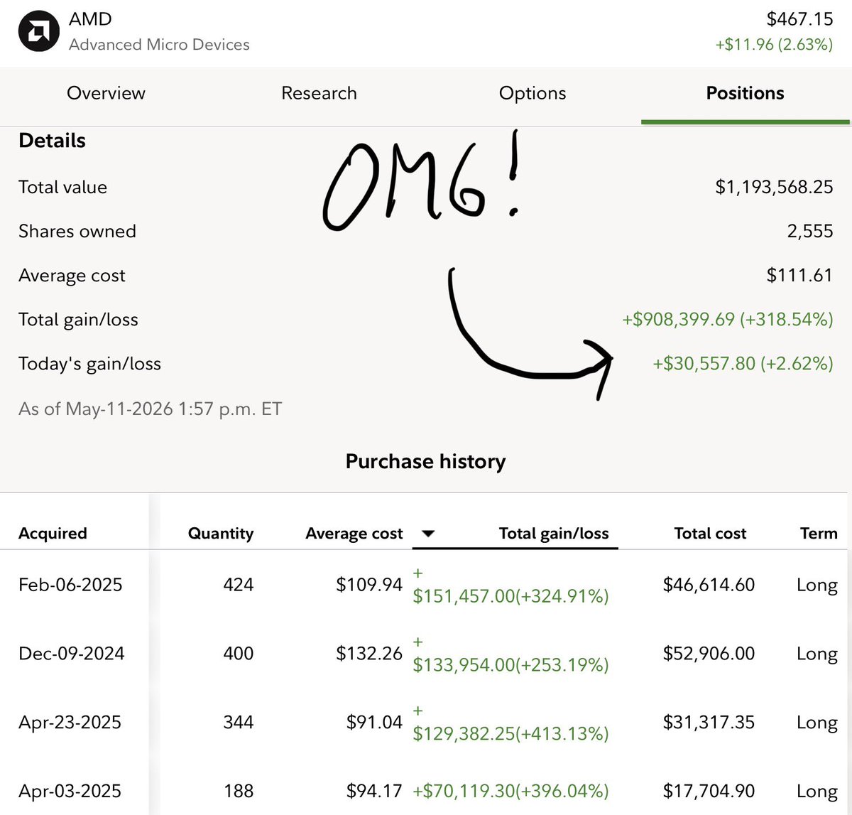Click the $31,317.35 total cost cell
852x815 pixels.
click(x=709, y=723)
